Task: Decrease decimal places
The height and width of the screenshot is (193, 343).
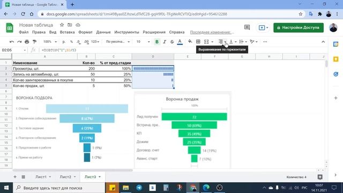Action: (x=79, y=42)
